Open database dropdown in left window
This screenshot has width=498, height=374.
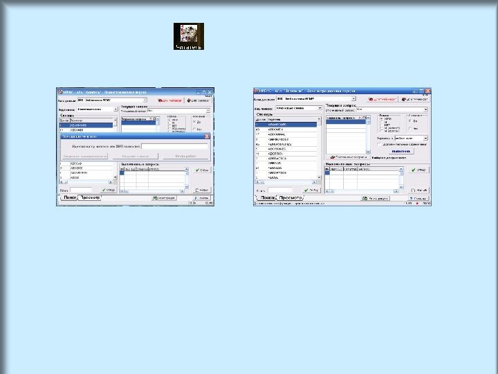click(145, 100)
